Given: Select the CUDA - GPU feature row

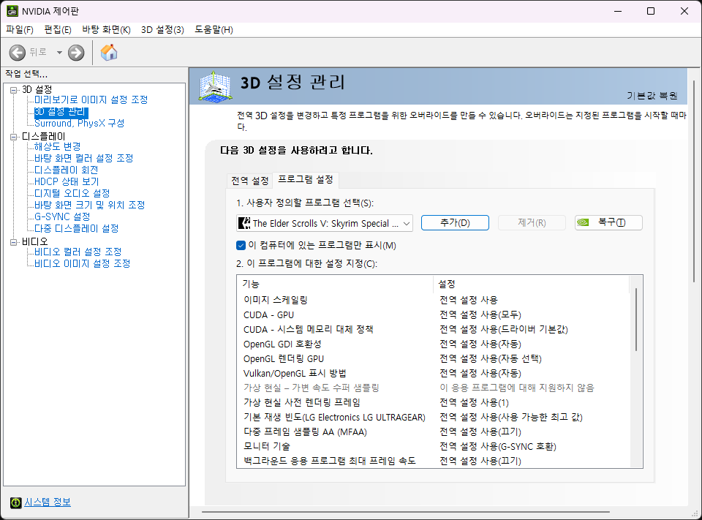Looking at the screenshot, I should (434, 315).
